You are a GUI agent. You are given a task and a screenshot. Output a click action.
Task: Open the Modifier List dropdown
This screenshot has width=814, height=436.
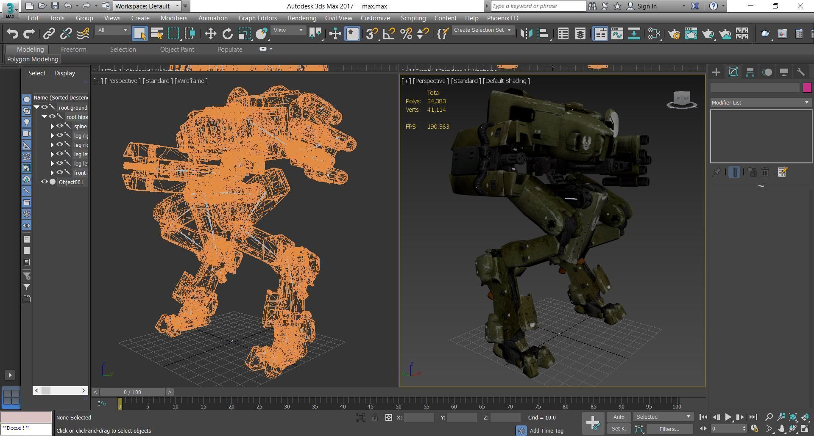click(x=761, y=102)
